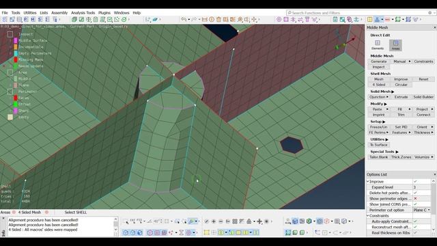This screenshot has width=437, height=246.
Task: Click the Inspect button in Middle Mesh
Action: (x=378, y=67)
